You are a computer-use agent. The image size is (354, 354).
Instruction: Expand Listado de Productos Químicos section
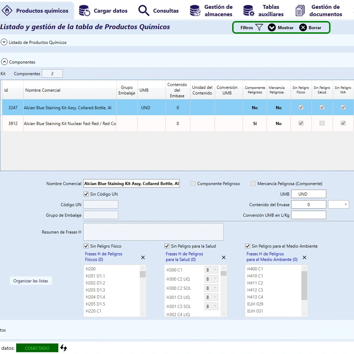[4, 42]
